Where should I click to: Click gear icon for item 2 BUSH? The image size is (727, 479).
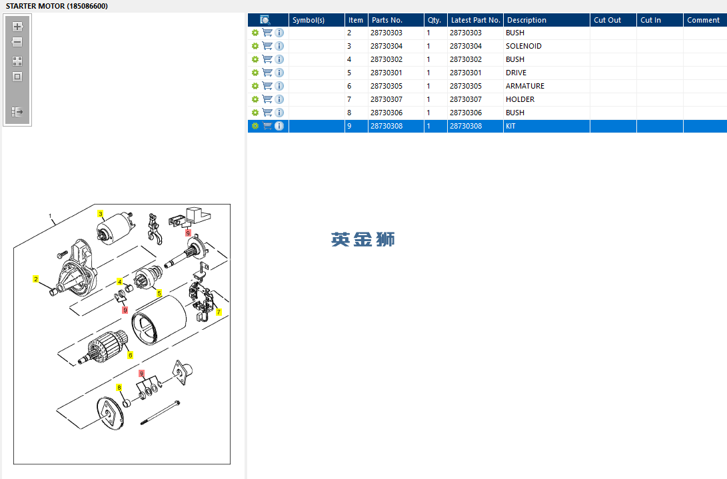255,33
